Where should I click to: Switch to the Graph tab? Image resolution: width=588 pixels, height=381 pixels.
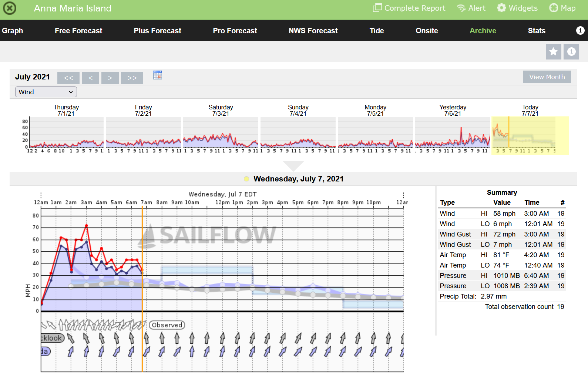13,31
